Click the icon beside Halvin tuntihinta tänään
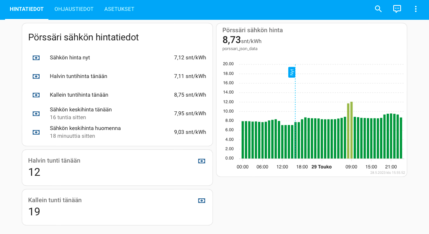 (x=36, y=76)
